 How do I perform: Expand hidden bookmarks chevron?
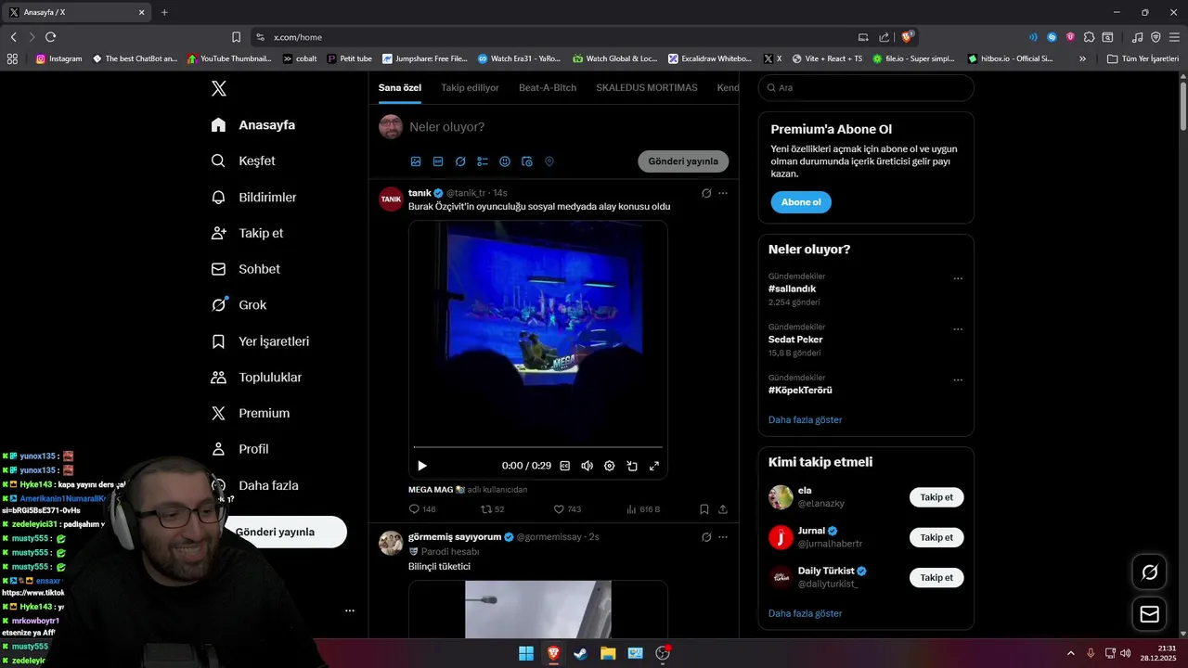[1082, 58]
